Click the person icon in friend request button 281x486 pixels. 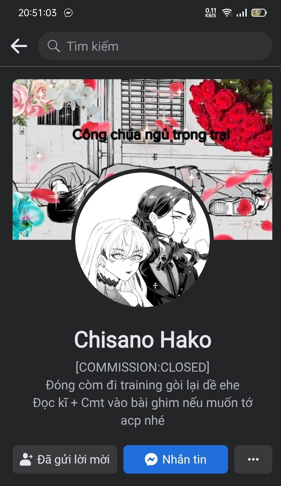[x=26, y=459]
